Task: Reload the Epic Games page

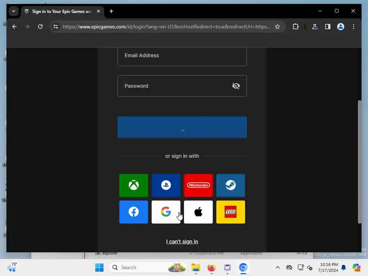Action: [x=40, y=27]
